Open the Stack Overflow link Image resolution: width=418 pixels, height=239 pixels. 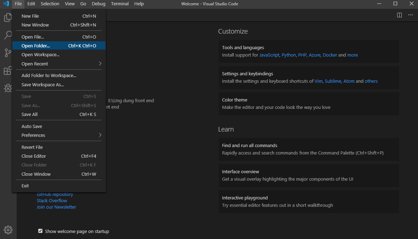pos(52,201)
